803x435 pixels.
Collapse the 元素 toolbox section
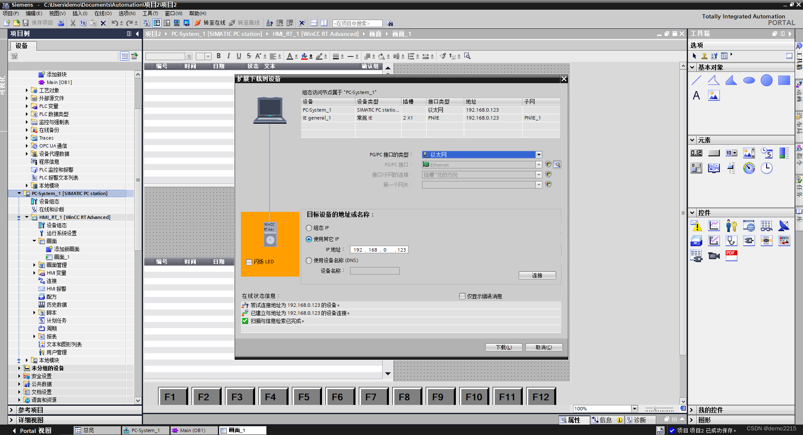(x=693, y=140)
